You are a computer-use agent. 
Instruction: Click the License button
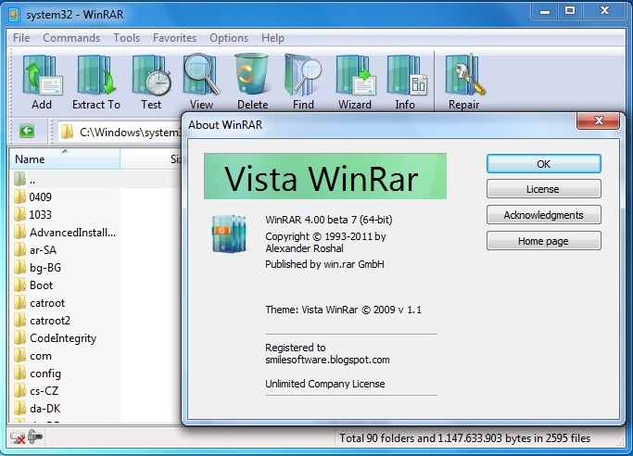[x=544, y=189]
